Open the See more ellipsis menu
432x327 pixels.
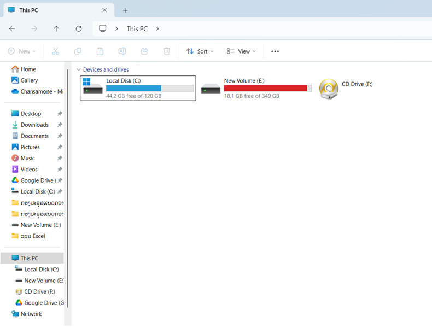coord(275,51)
